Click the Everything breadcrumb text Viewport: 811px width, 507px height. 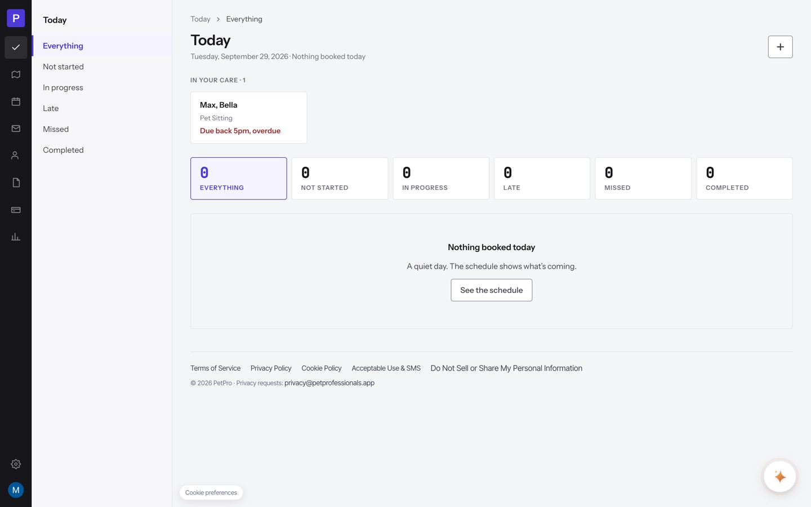point(244,19)
